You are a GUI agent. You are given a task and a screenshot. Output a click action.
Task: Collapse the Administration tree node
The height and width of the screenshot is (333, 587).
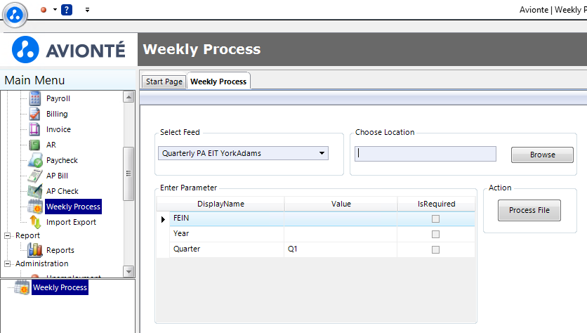7,263
